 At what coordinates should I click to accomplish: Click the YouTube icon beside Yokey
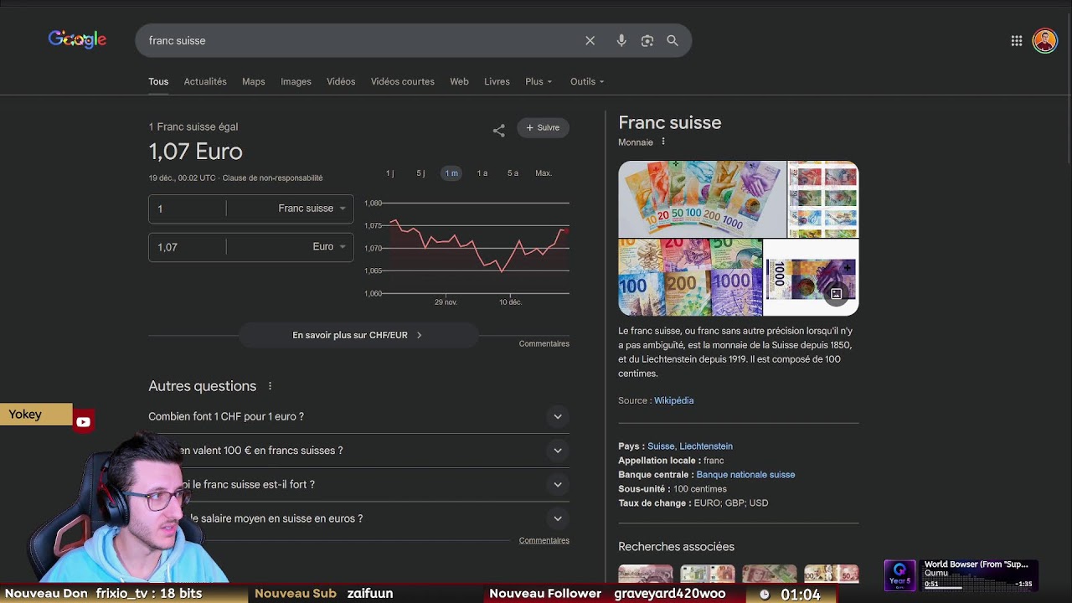pos(83,422)
